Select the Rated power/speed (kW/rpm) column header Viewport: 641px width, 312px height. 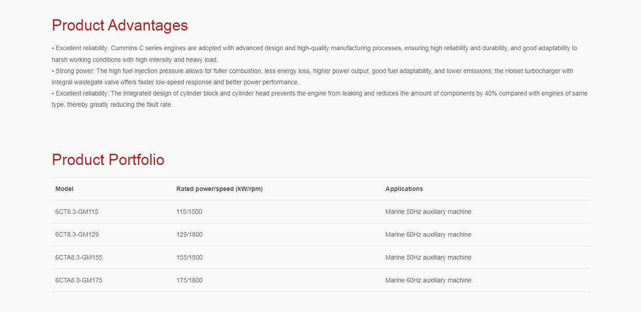219,189
